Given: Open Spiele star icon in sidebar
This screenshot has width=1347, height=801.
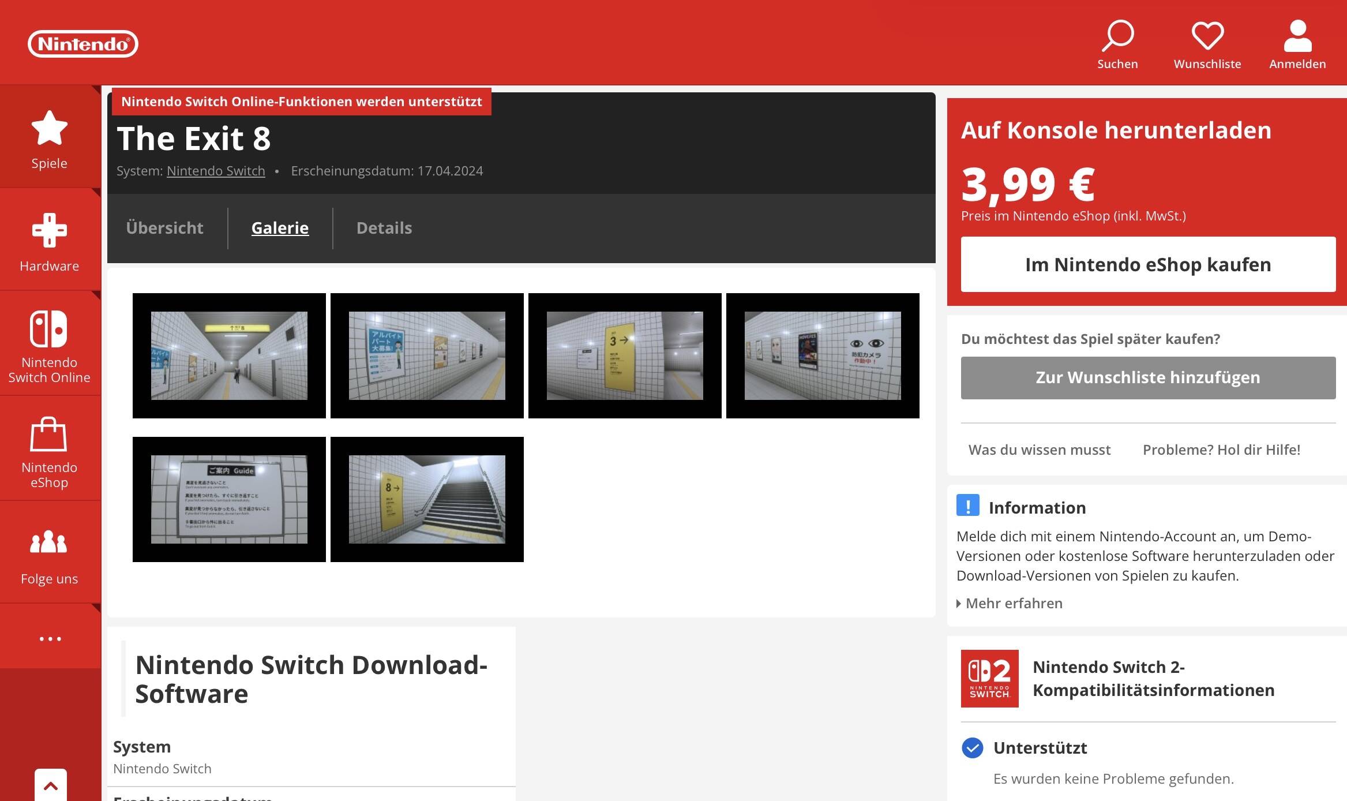Looking at the screenshot, I should [x=50, y=128].
